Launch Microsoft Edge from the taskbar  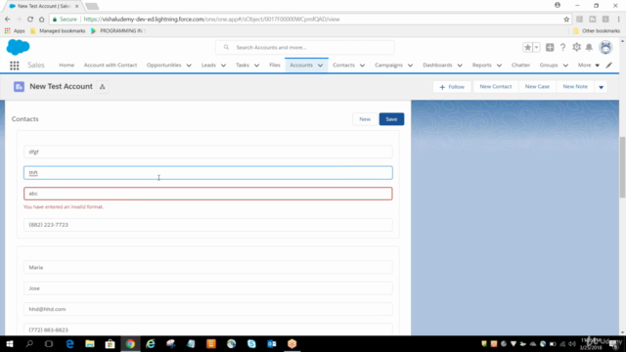(69, 344)
